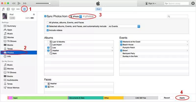
Task: Select Photos in Settings sidebar
Action: point(19,53)
